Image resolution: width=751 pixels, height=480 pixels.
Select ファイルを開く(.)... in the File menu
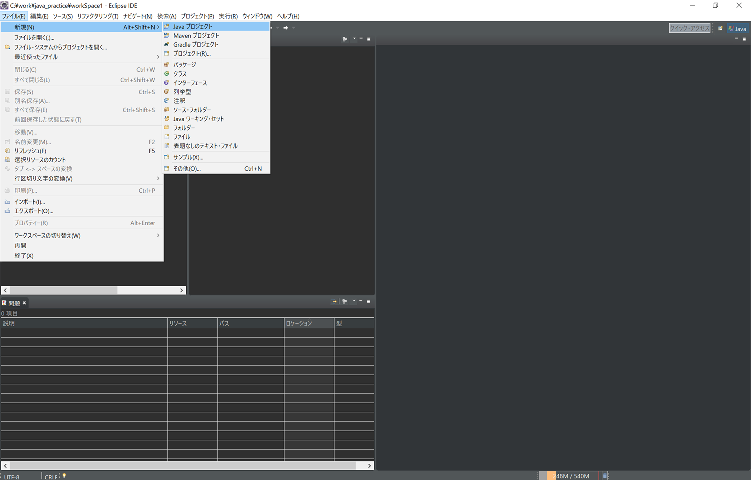[x=82, y=38]
